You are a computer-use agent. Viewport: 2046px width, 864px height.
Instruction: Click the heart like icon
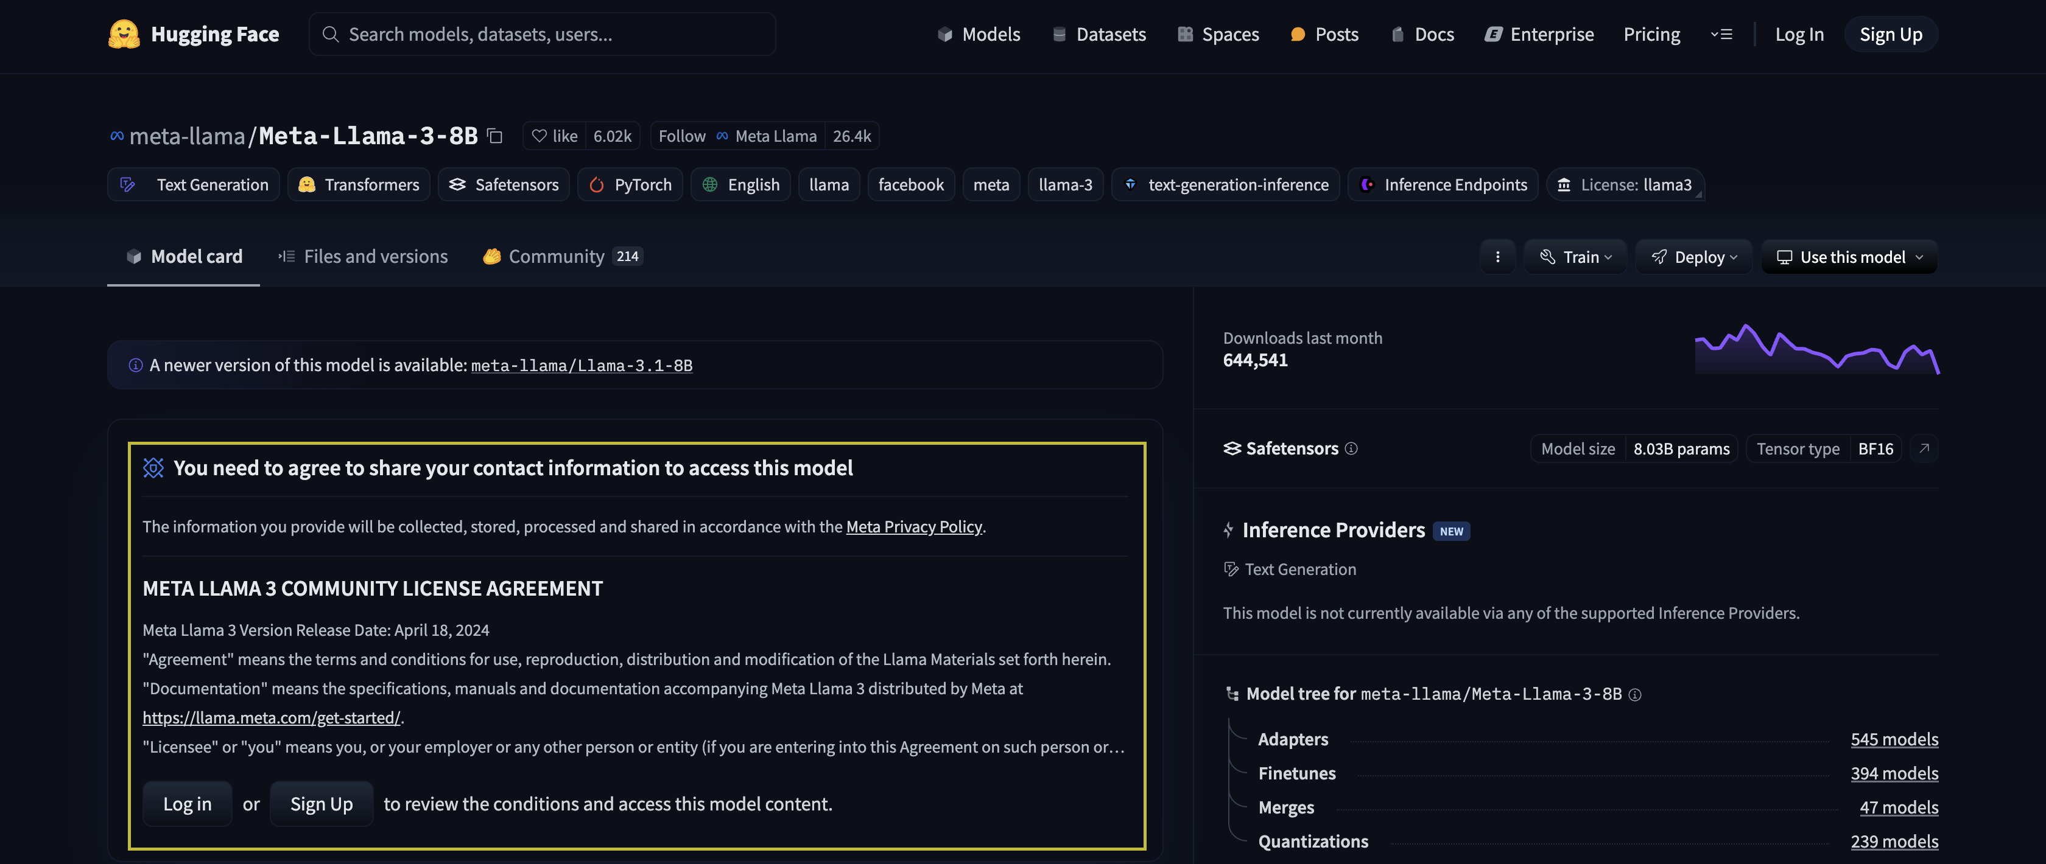click(540, 136)
